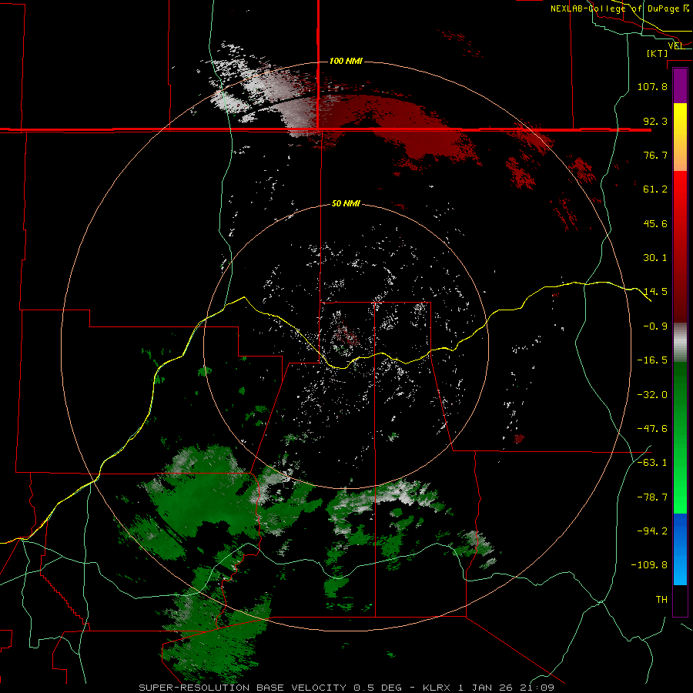Click the 100 NMI range ring label
This screenshot has width=693, height=693.
point(346,61)
